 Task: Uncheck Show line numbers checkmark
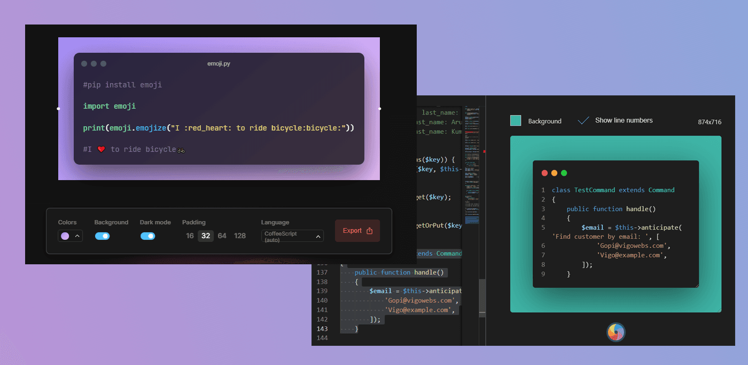coord(583,121)
